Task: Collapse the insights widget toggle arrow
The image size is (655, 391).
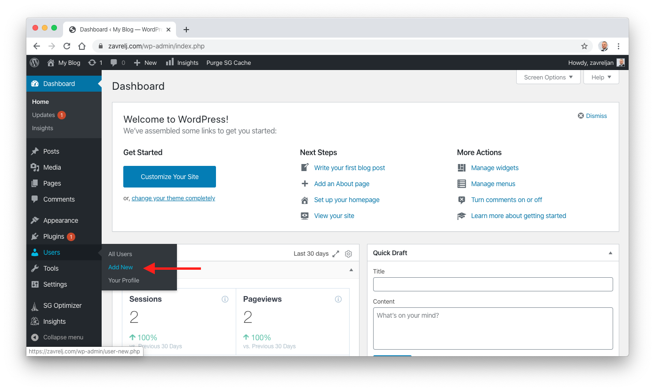Action: coord(351,270)
